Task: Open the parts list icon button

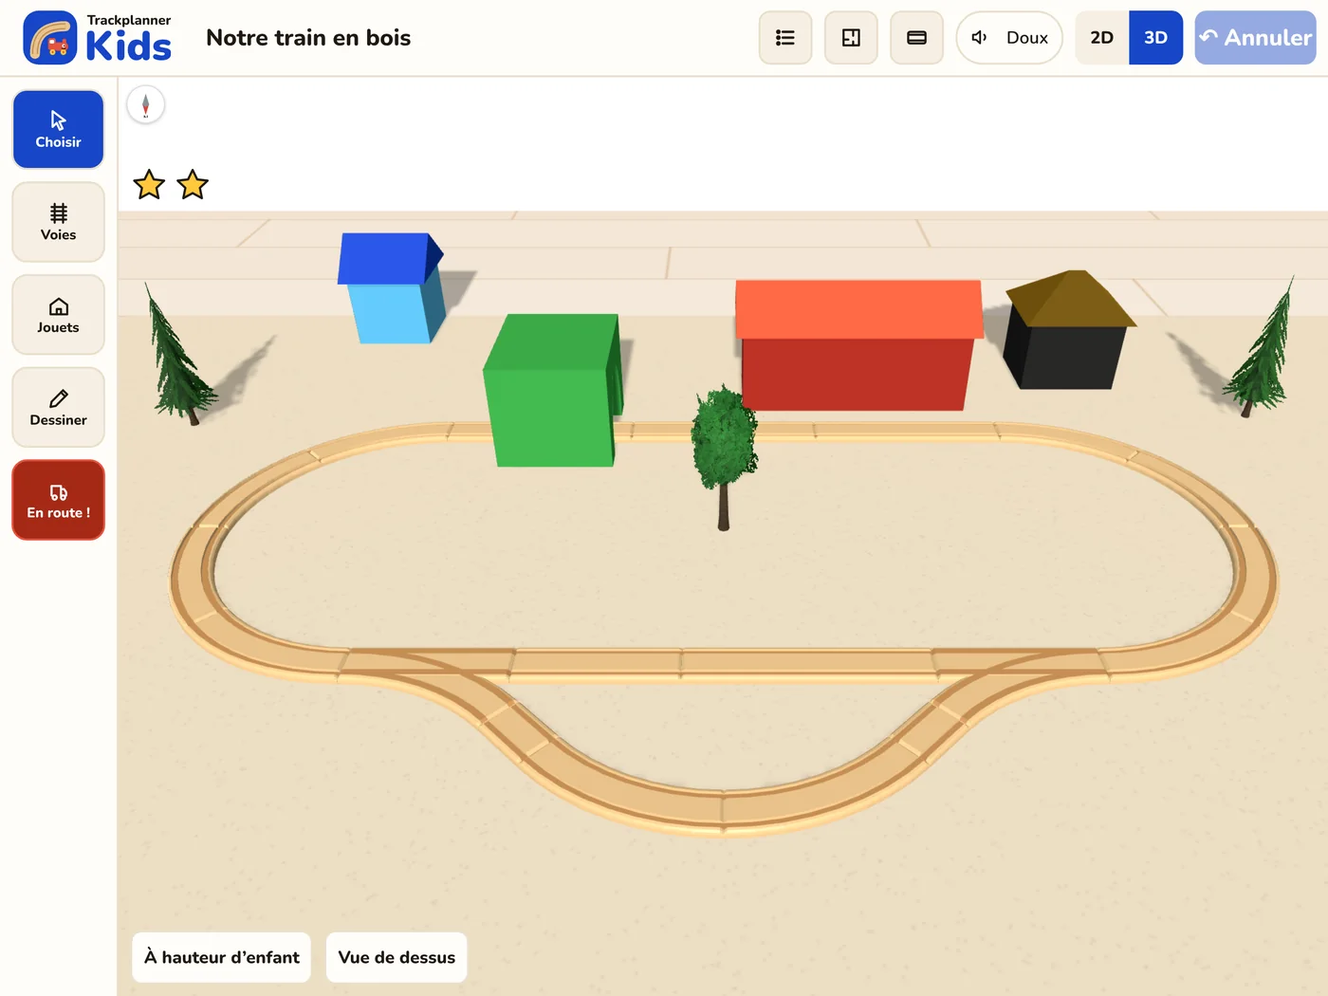Action: (785, 38)
